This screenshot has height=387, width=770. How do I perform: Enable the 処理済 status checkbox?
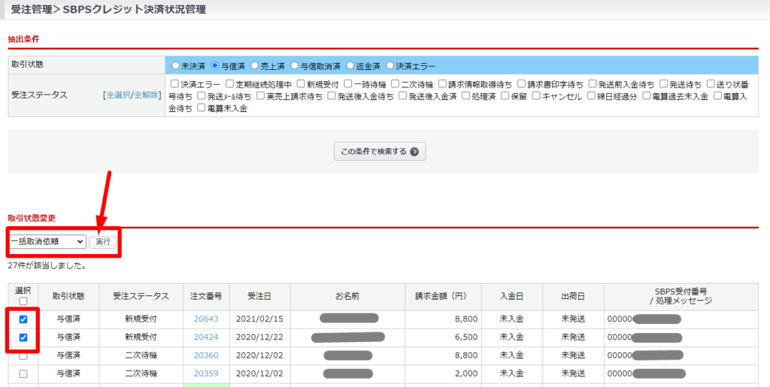tap(466, 96)
